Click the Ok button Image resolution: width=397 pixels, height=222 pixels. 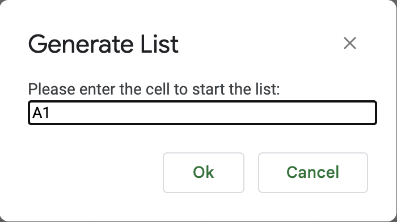tap(204, 172)
